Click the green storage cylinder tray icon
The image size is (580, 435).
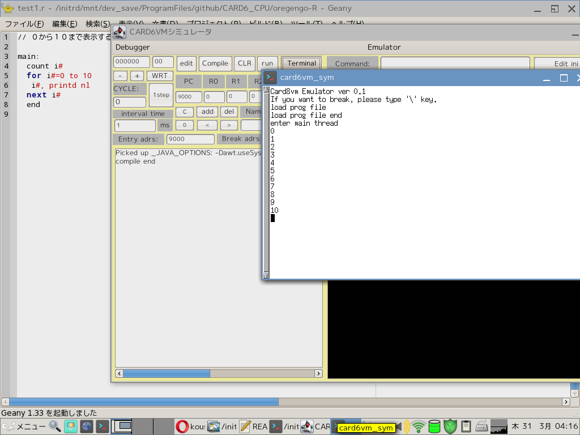(434, 427)
